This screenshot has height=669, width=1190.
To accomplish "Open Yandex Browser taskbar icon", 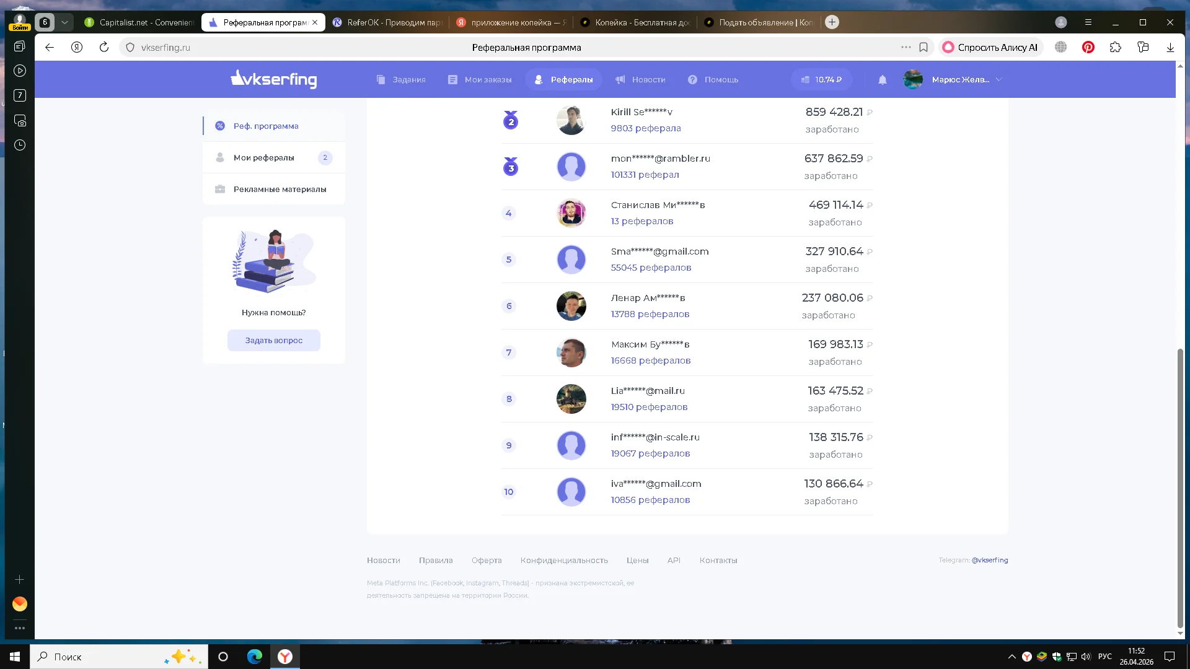I will tap(285, 657).
